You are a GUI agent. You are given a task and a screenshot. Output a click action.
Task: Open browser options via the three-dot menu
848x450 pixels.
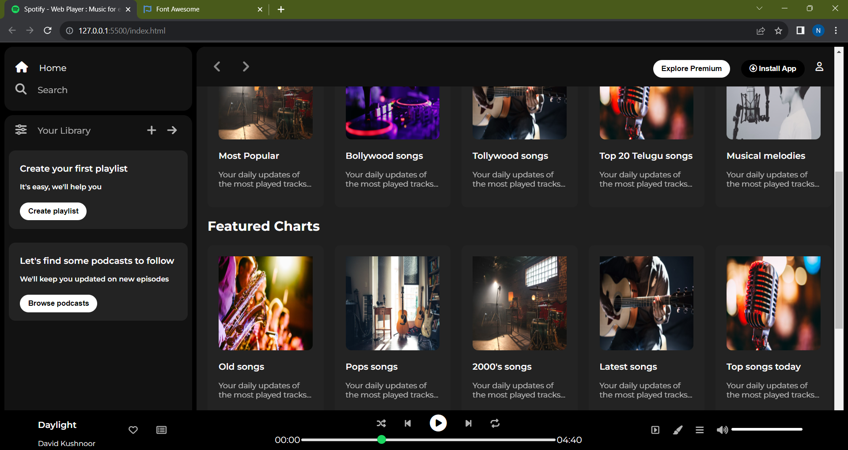(x=836, y=30)
